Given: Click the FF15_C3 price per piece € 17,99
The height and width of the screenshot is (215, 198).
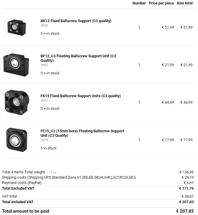Looking at the screenshot, I should 168,140.
